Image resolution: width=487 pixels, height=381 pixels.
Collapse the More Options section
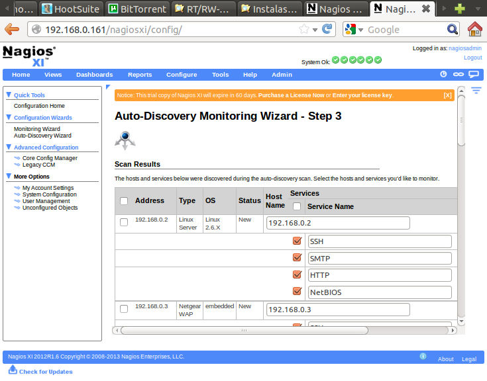[9, 177]
